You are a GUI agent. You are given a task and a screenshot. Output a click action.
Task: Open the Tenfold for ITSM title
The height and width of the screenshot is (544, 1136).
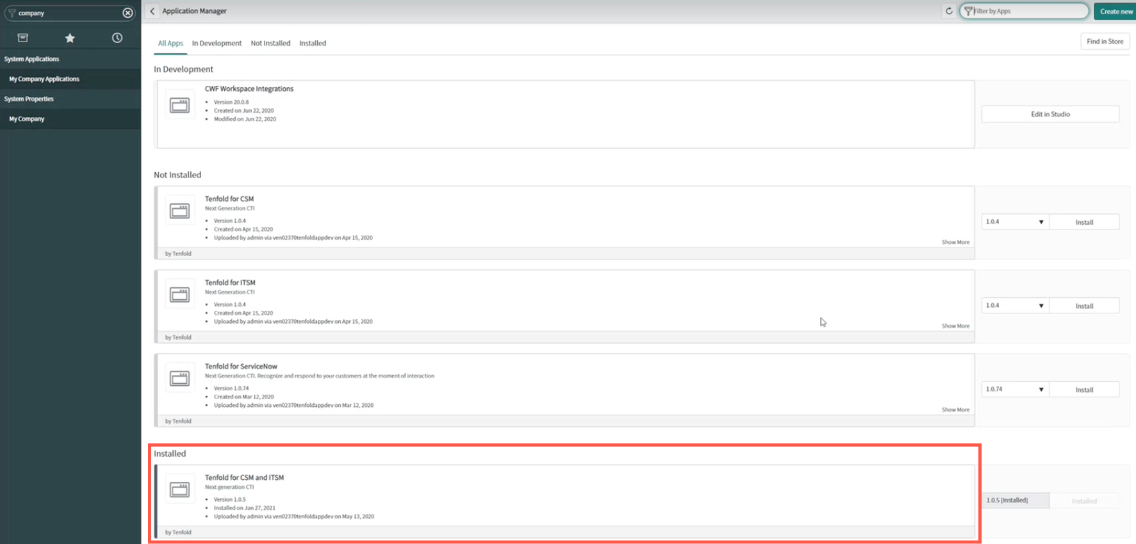[230, 283]
